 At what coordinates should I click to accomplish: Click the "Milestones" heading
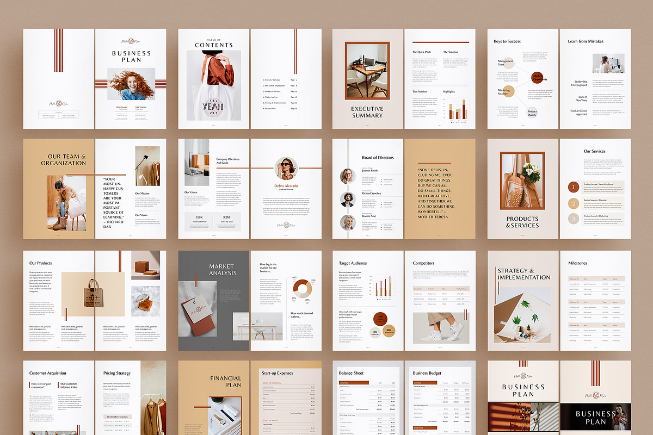coord(578,263)
